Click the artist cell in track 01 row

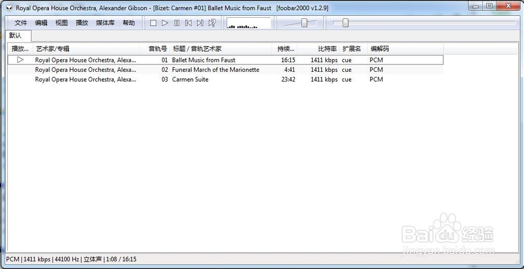(85, 60)
